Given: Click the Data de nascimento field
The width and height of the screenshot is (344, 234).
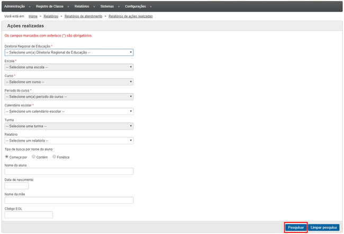Looking at the screenshot, I should click(x=17, y=186).
